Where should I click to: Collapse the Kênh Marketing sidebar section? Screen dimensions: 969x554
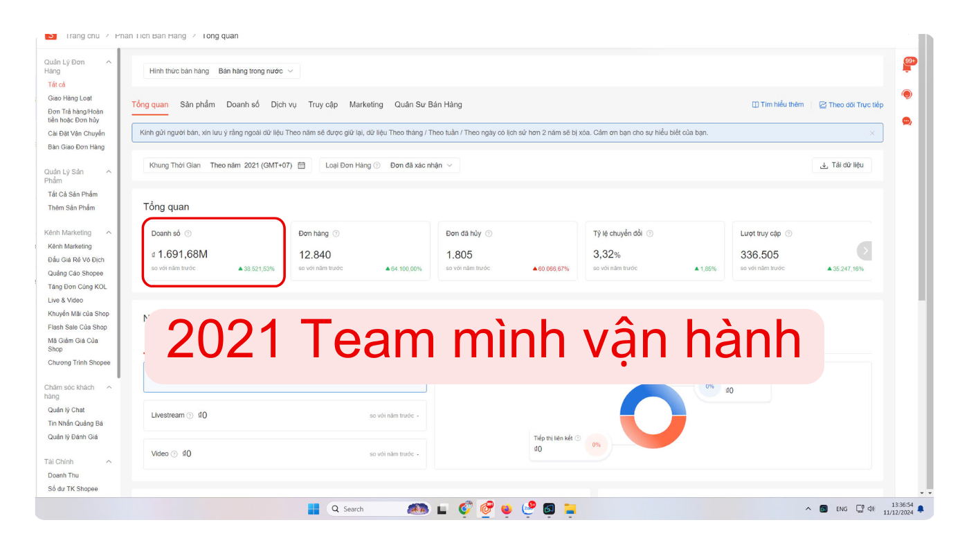[x=109, y=233]
